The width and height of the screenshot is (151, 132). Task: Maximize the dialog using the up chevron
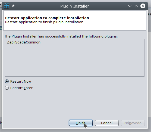[x=136, y=6]
